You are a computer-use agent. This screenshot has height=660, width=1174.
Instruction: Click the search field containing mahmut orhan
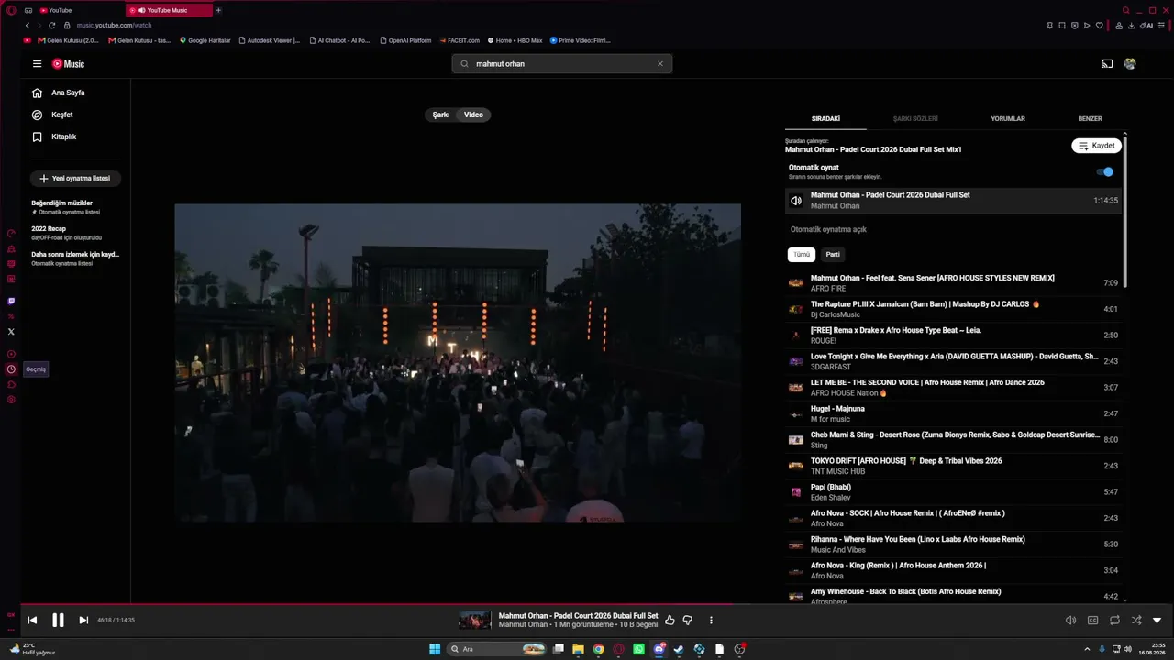click(561, 64)
